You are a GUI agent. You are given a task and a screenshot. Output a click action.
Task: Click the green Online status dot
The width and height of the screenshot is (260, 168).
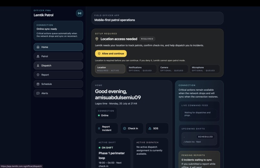tap(99, 115)
